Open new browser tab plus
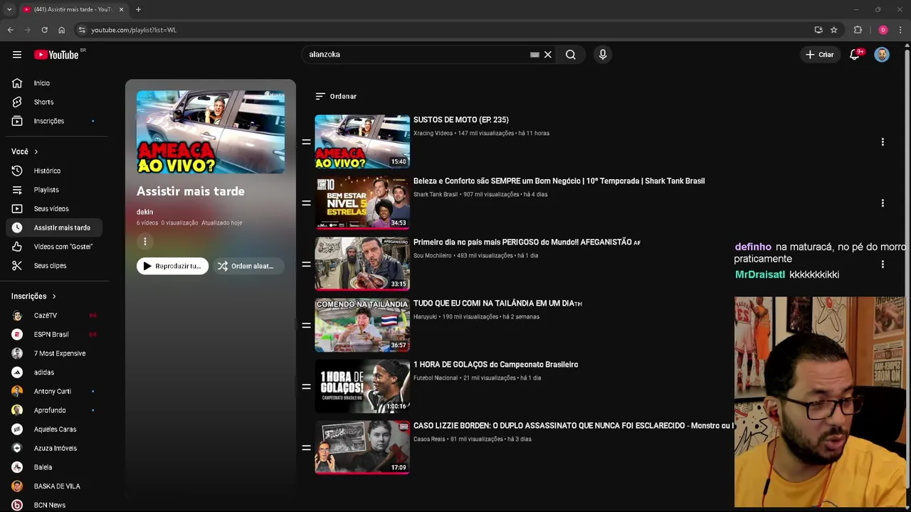 pyautogui.click(x=138, y=9)
